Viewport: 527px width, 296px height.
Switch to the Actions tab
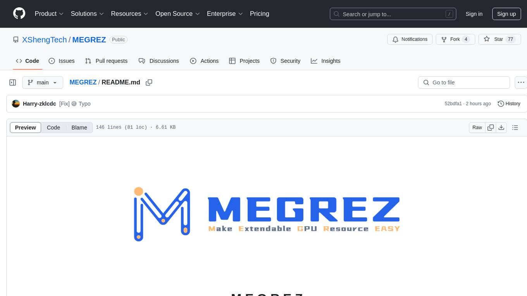coord(204,61)
